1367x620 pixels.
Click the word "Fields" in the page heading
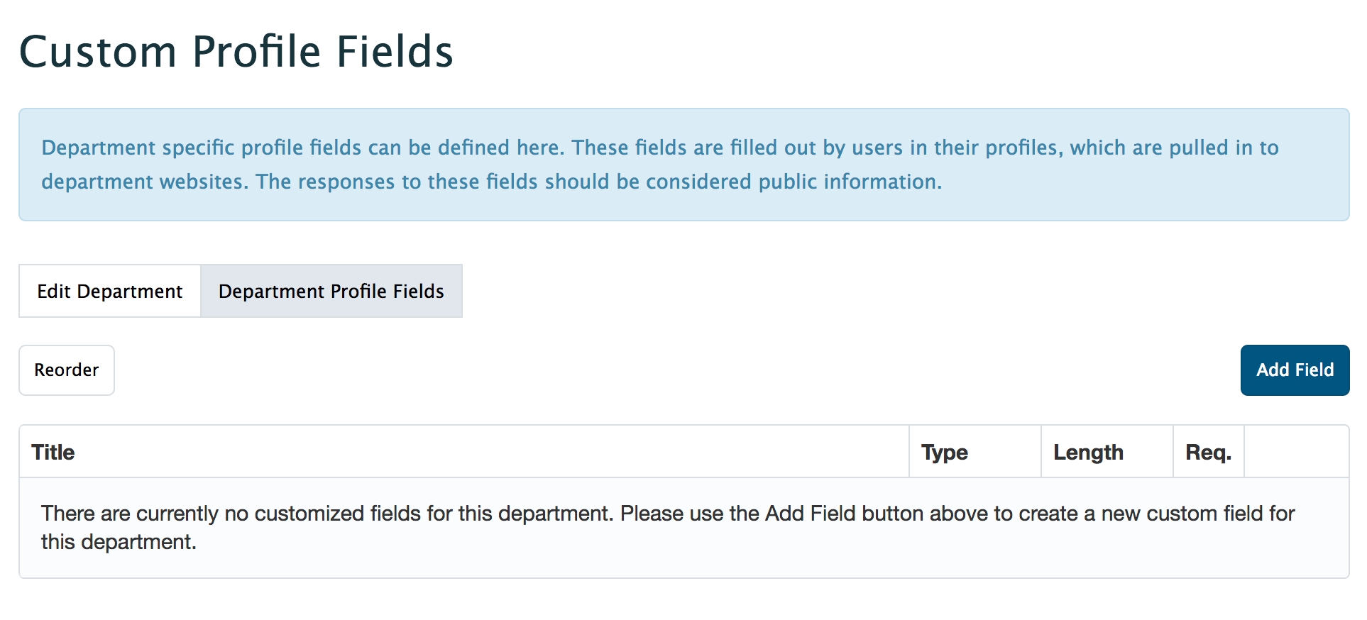395,52
